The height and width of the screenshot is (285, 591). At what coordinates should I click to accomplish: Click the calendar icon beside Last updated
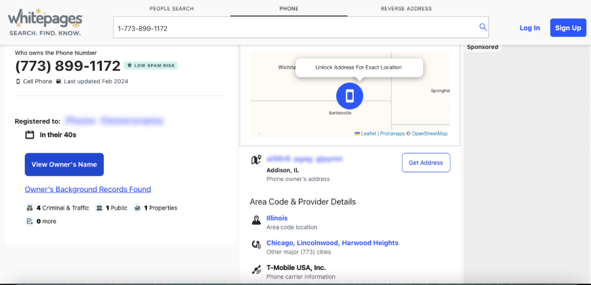click(x=59, y=81)
